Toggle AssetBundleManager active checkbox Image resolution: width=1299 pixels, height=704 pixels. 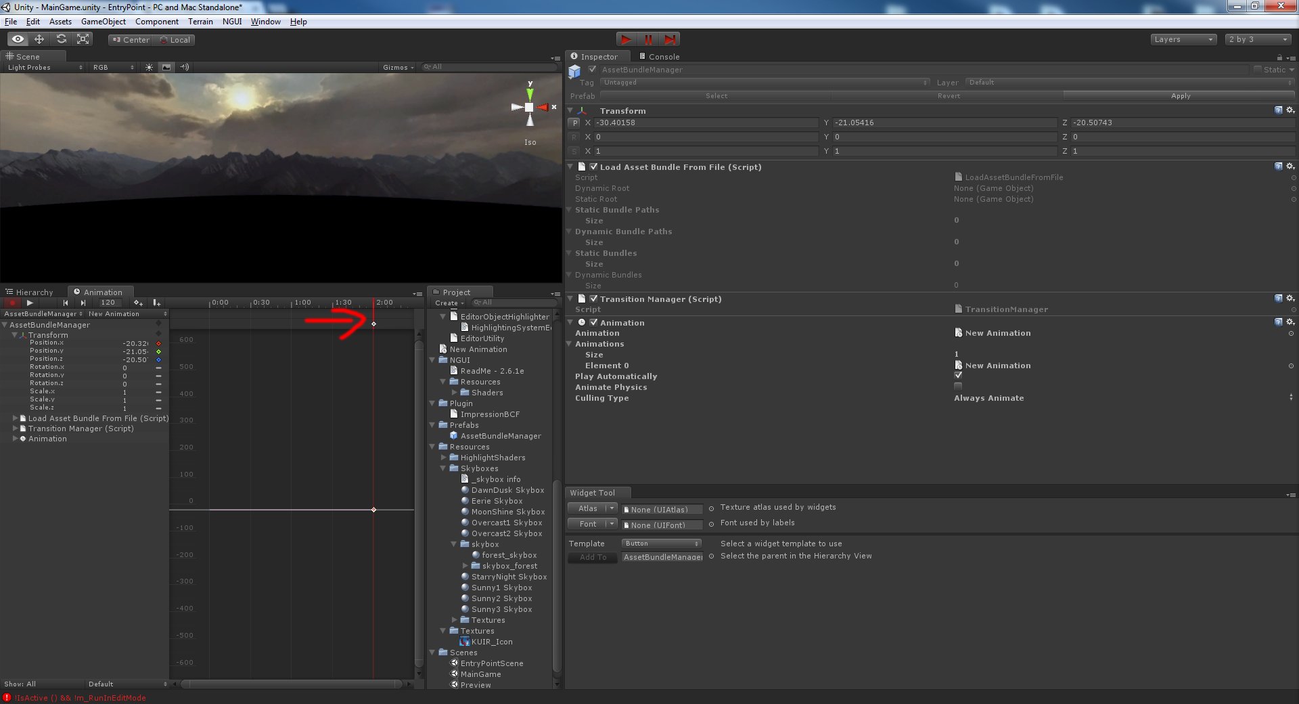(593, 69)
